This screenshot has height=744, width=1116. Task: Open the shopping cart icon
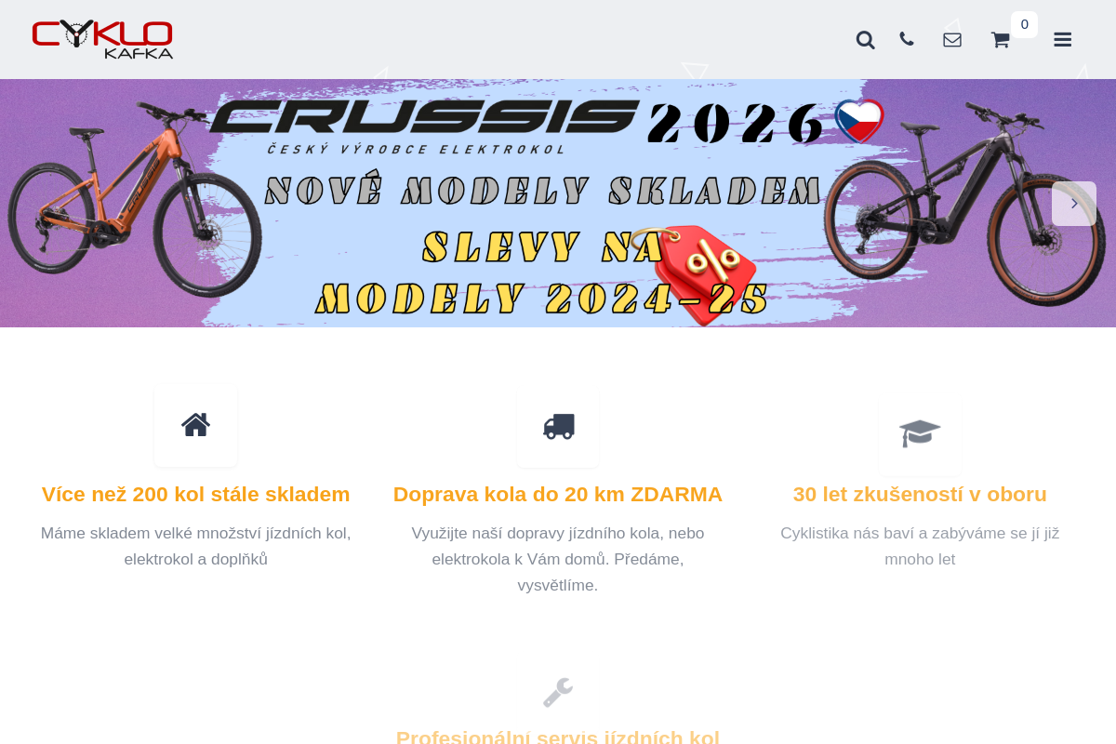pos(1000,40)
